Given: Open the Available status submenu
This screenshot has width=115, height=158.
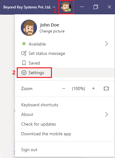Looking at the screenshot, I should click(x=65, y=44).
